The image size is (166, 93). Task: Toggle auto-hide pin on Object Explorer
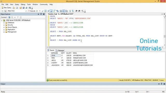41,14
